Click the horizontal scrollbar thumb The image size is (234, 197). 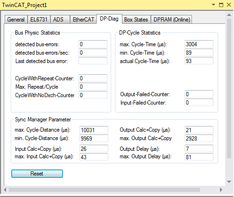(x=104, y=190)
